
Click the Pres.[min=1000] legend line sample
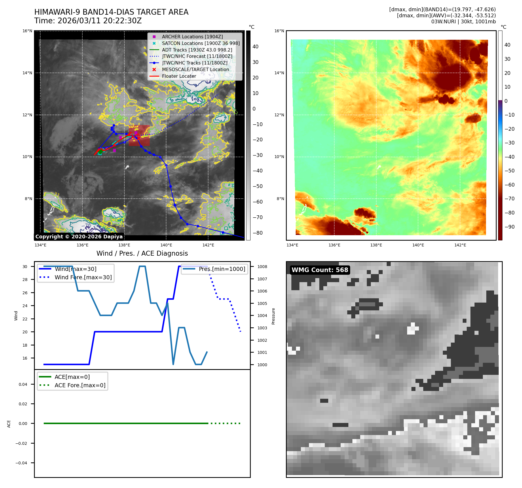coord(189,269)
